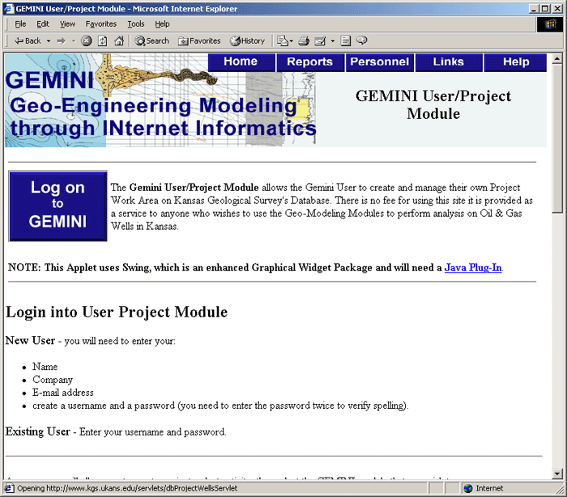Click the GEMINI banner logo image
The height and width of the screenshot is (497, 567).
tap(160, 100)
